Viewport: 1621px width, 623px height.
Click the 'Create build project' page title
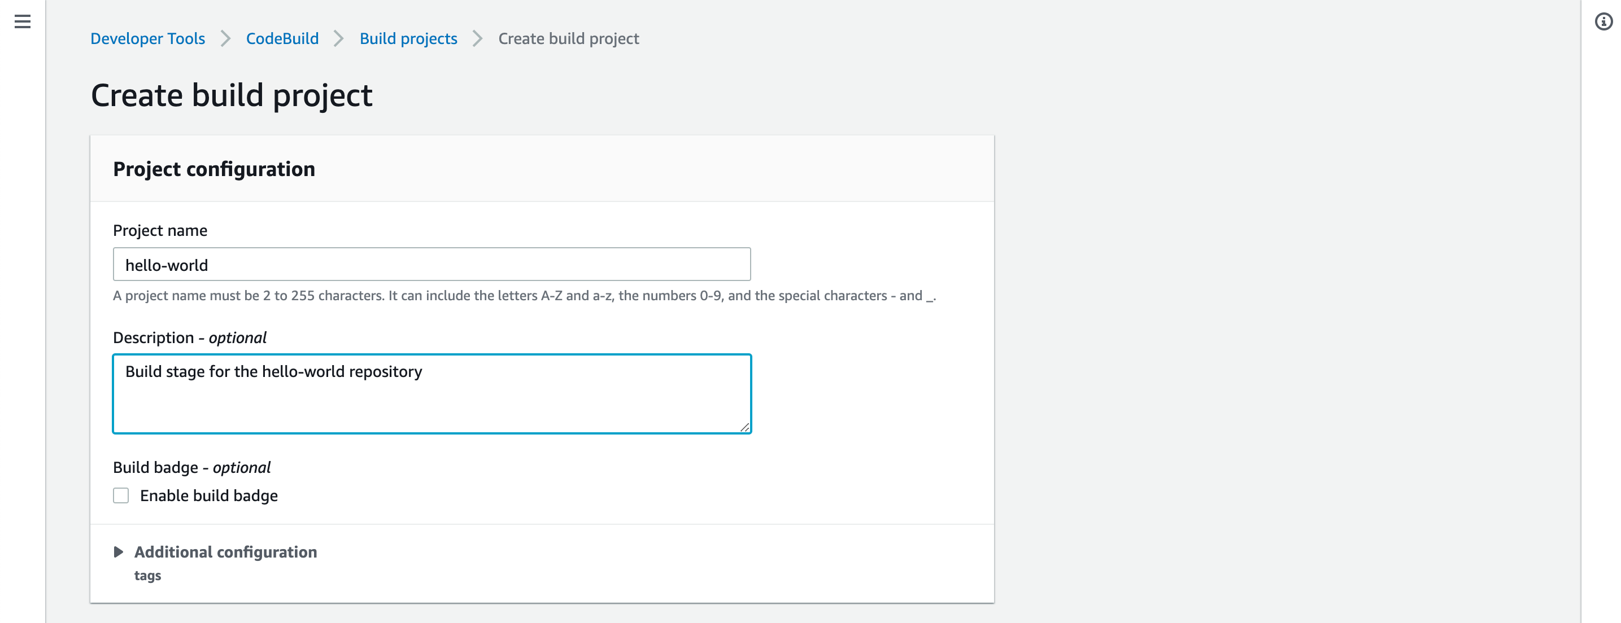coord(232,95)
